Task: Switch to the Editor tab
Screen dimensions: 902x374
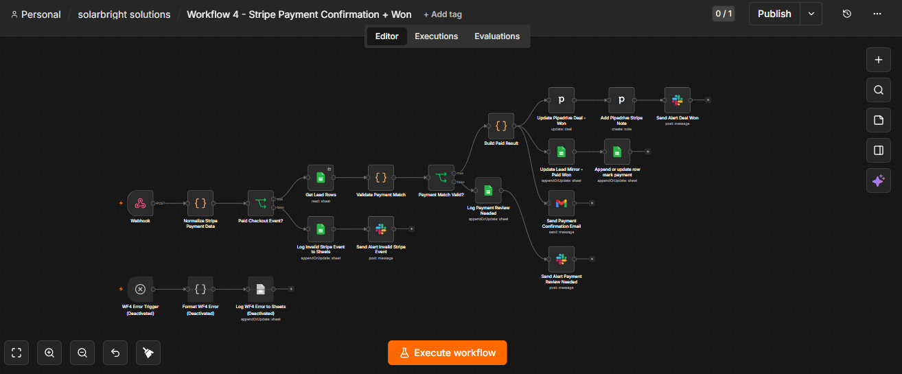Action: (x=386, y=36)
